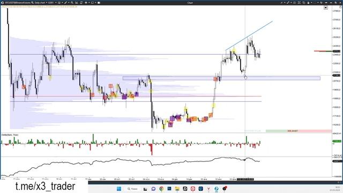Open Photoshop from the taskbar
The width and height of the screenshot is (343, 193).
[x=169, y=189]
